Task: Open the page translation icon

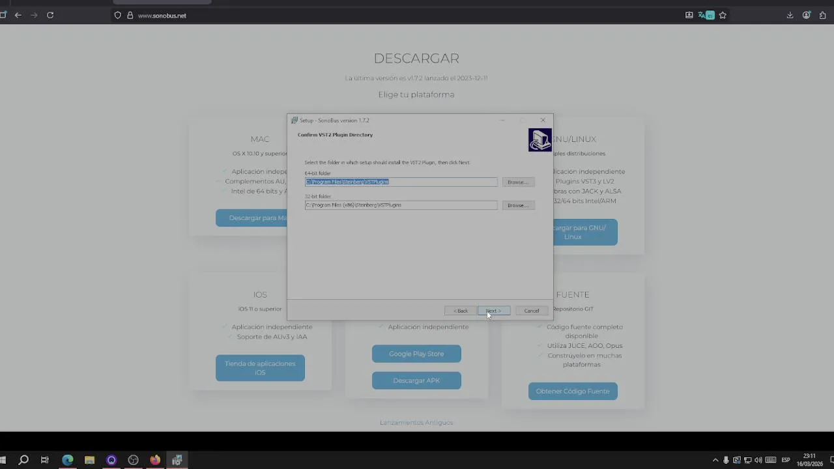Action: (x=706, y=15)
